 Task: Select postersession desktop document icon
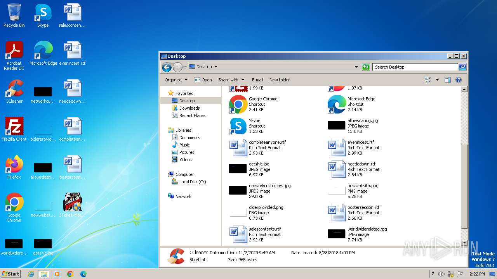point(72,167)
